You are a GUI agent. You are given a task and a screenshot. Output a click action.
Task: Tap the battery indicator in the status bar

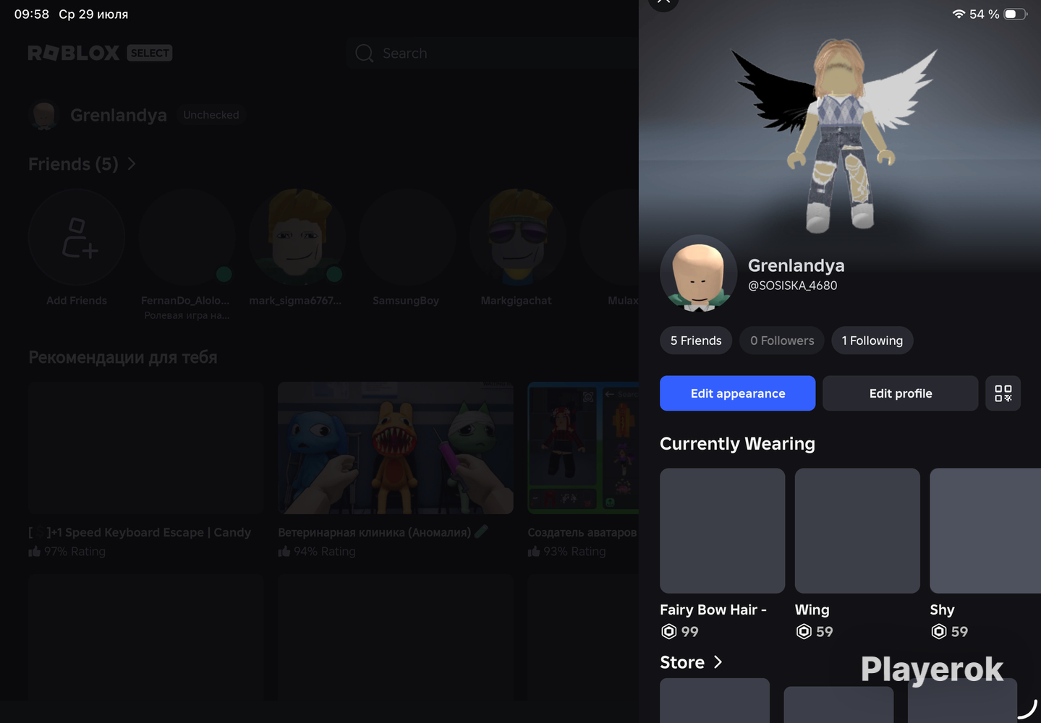click(1015, 14)
